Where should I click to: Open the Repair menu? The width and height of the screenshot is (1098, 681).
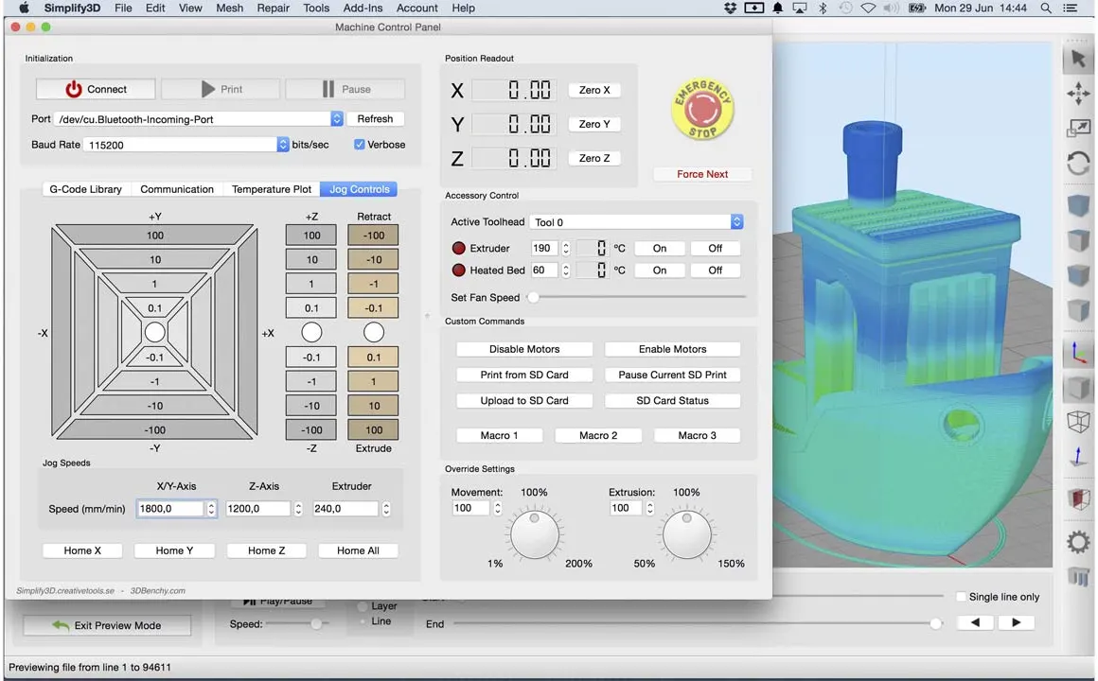pyautogui.click(x=274, y=8)
